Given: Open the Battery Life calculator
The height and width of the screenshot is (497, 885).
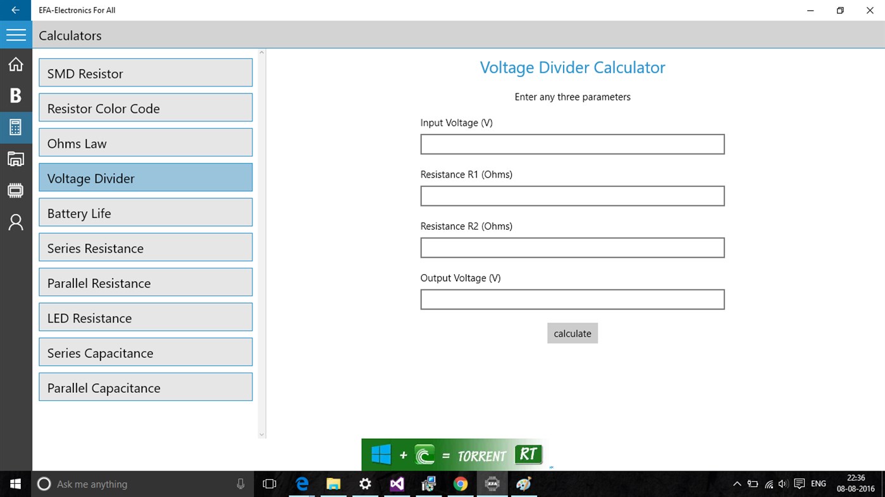Looking at the screenshot, I should (145, 213).
